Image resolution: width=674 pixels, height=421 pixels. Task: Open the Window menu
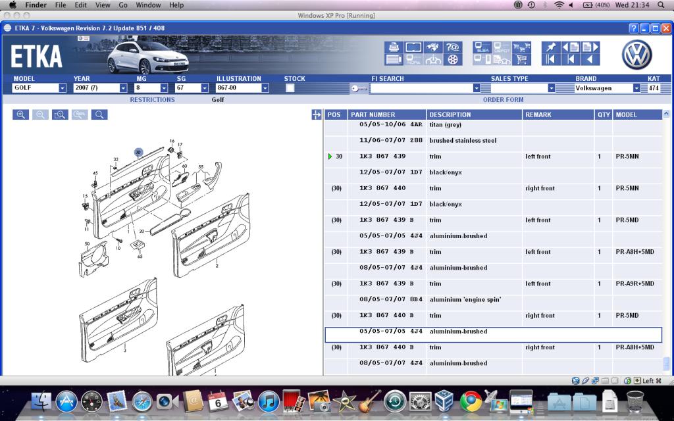pyautogui.click(x=148, y=5)
